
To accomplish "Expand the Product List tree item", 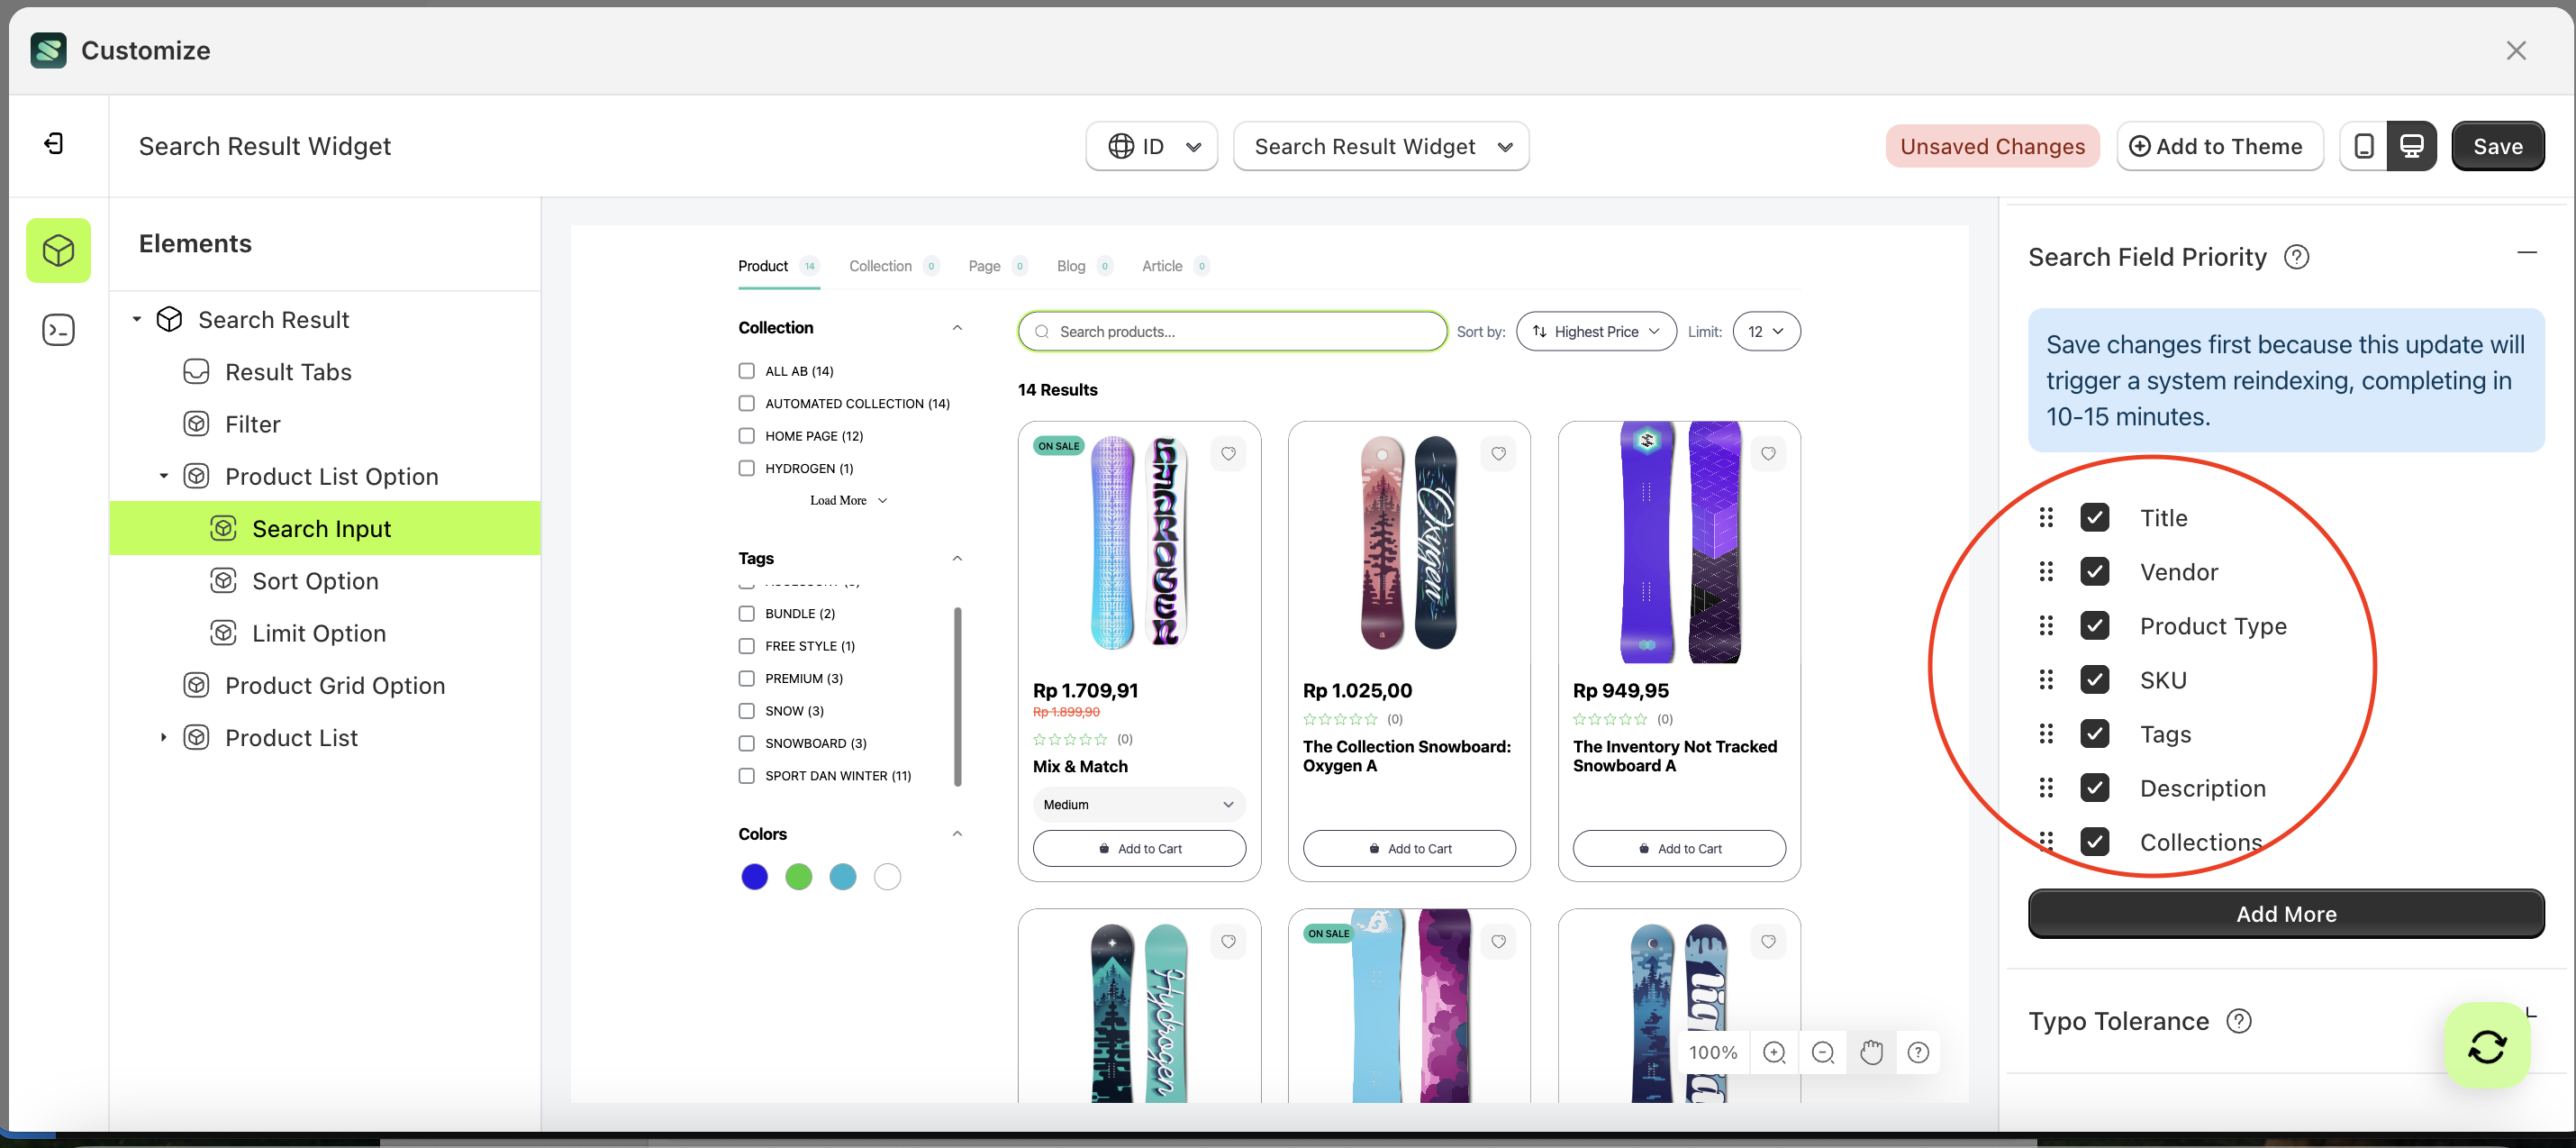I will click(x=163, y=738).
